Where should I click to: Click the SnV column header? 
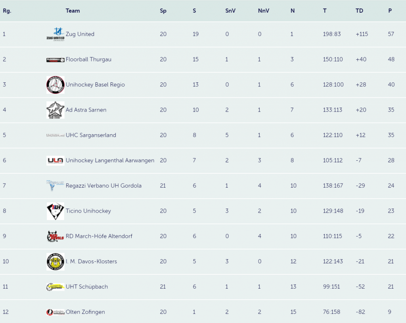230,11
